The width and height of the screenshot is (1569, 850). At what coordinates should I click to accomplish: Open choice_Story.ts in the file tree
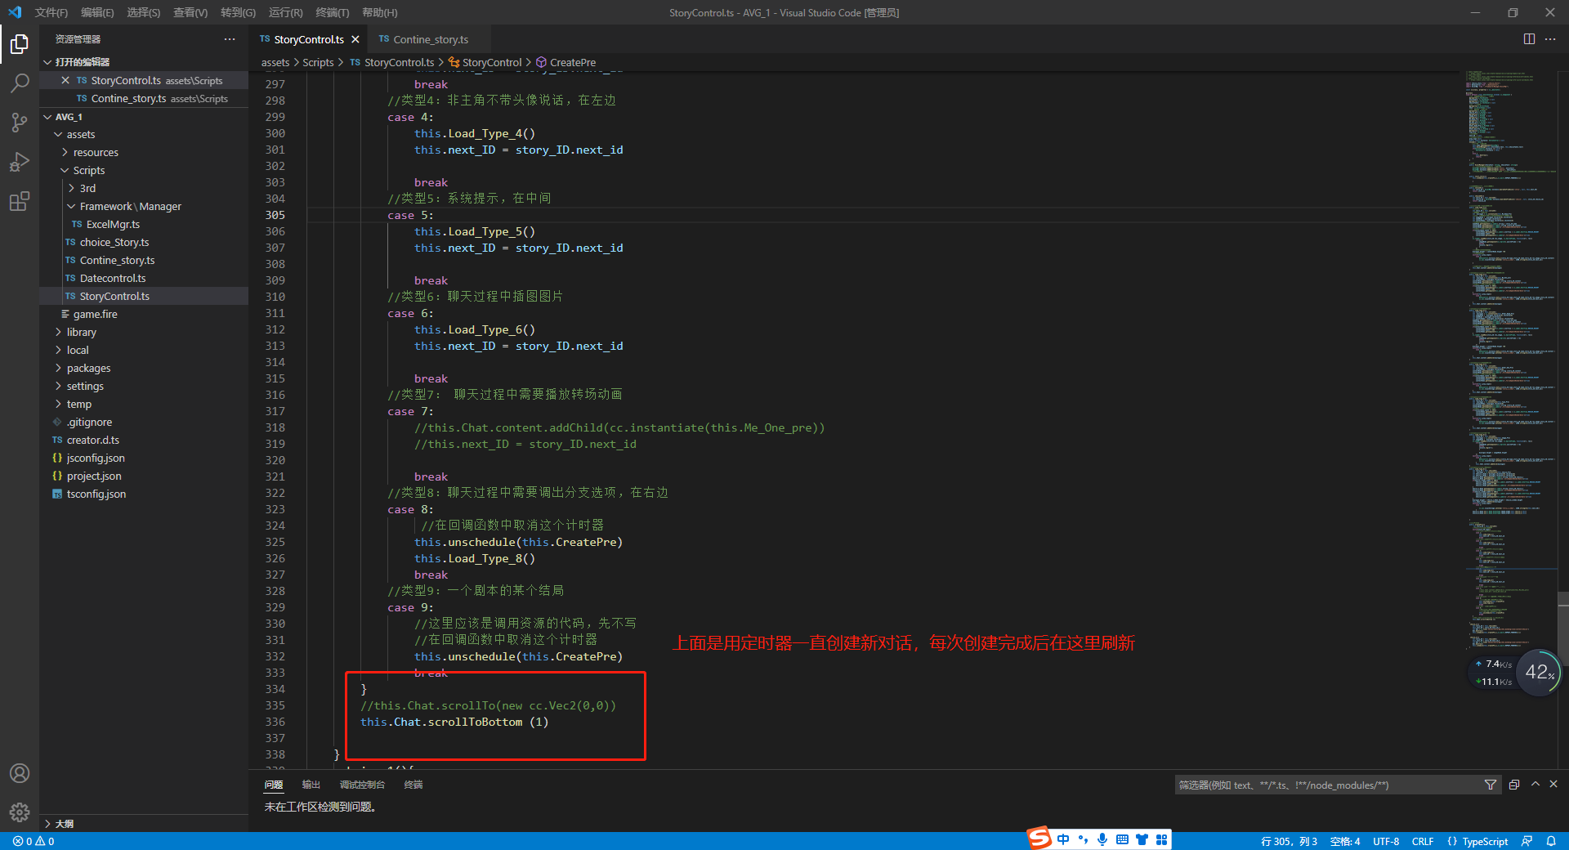click(114, 243)
